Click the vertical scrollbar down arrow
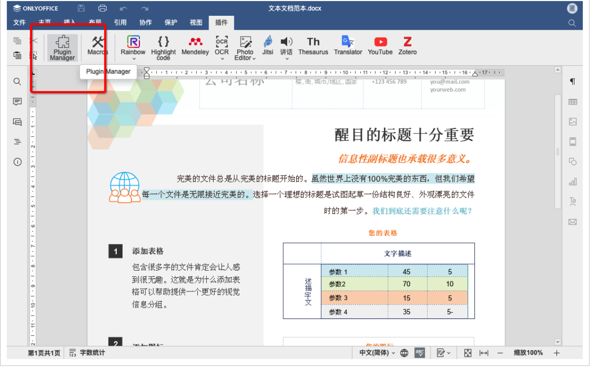Viewport: 607px width, 368px height. pos(558,342)
